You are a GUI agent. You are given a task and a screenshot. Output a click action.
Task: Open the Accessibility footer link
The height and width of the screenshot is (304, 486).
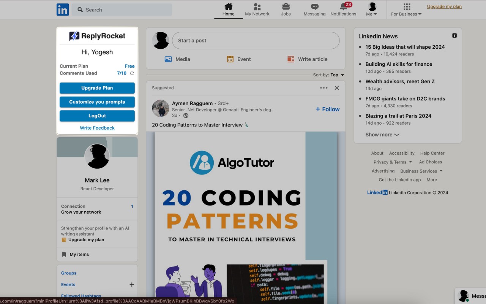(402, 153)
